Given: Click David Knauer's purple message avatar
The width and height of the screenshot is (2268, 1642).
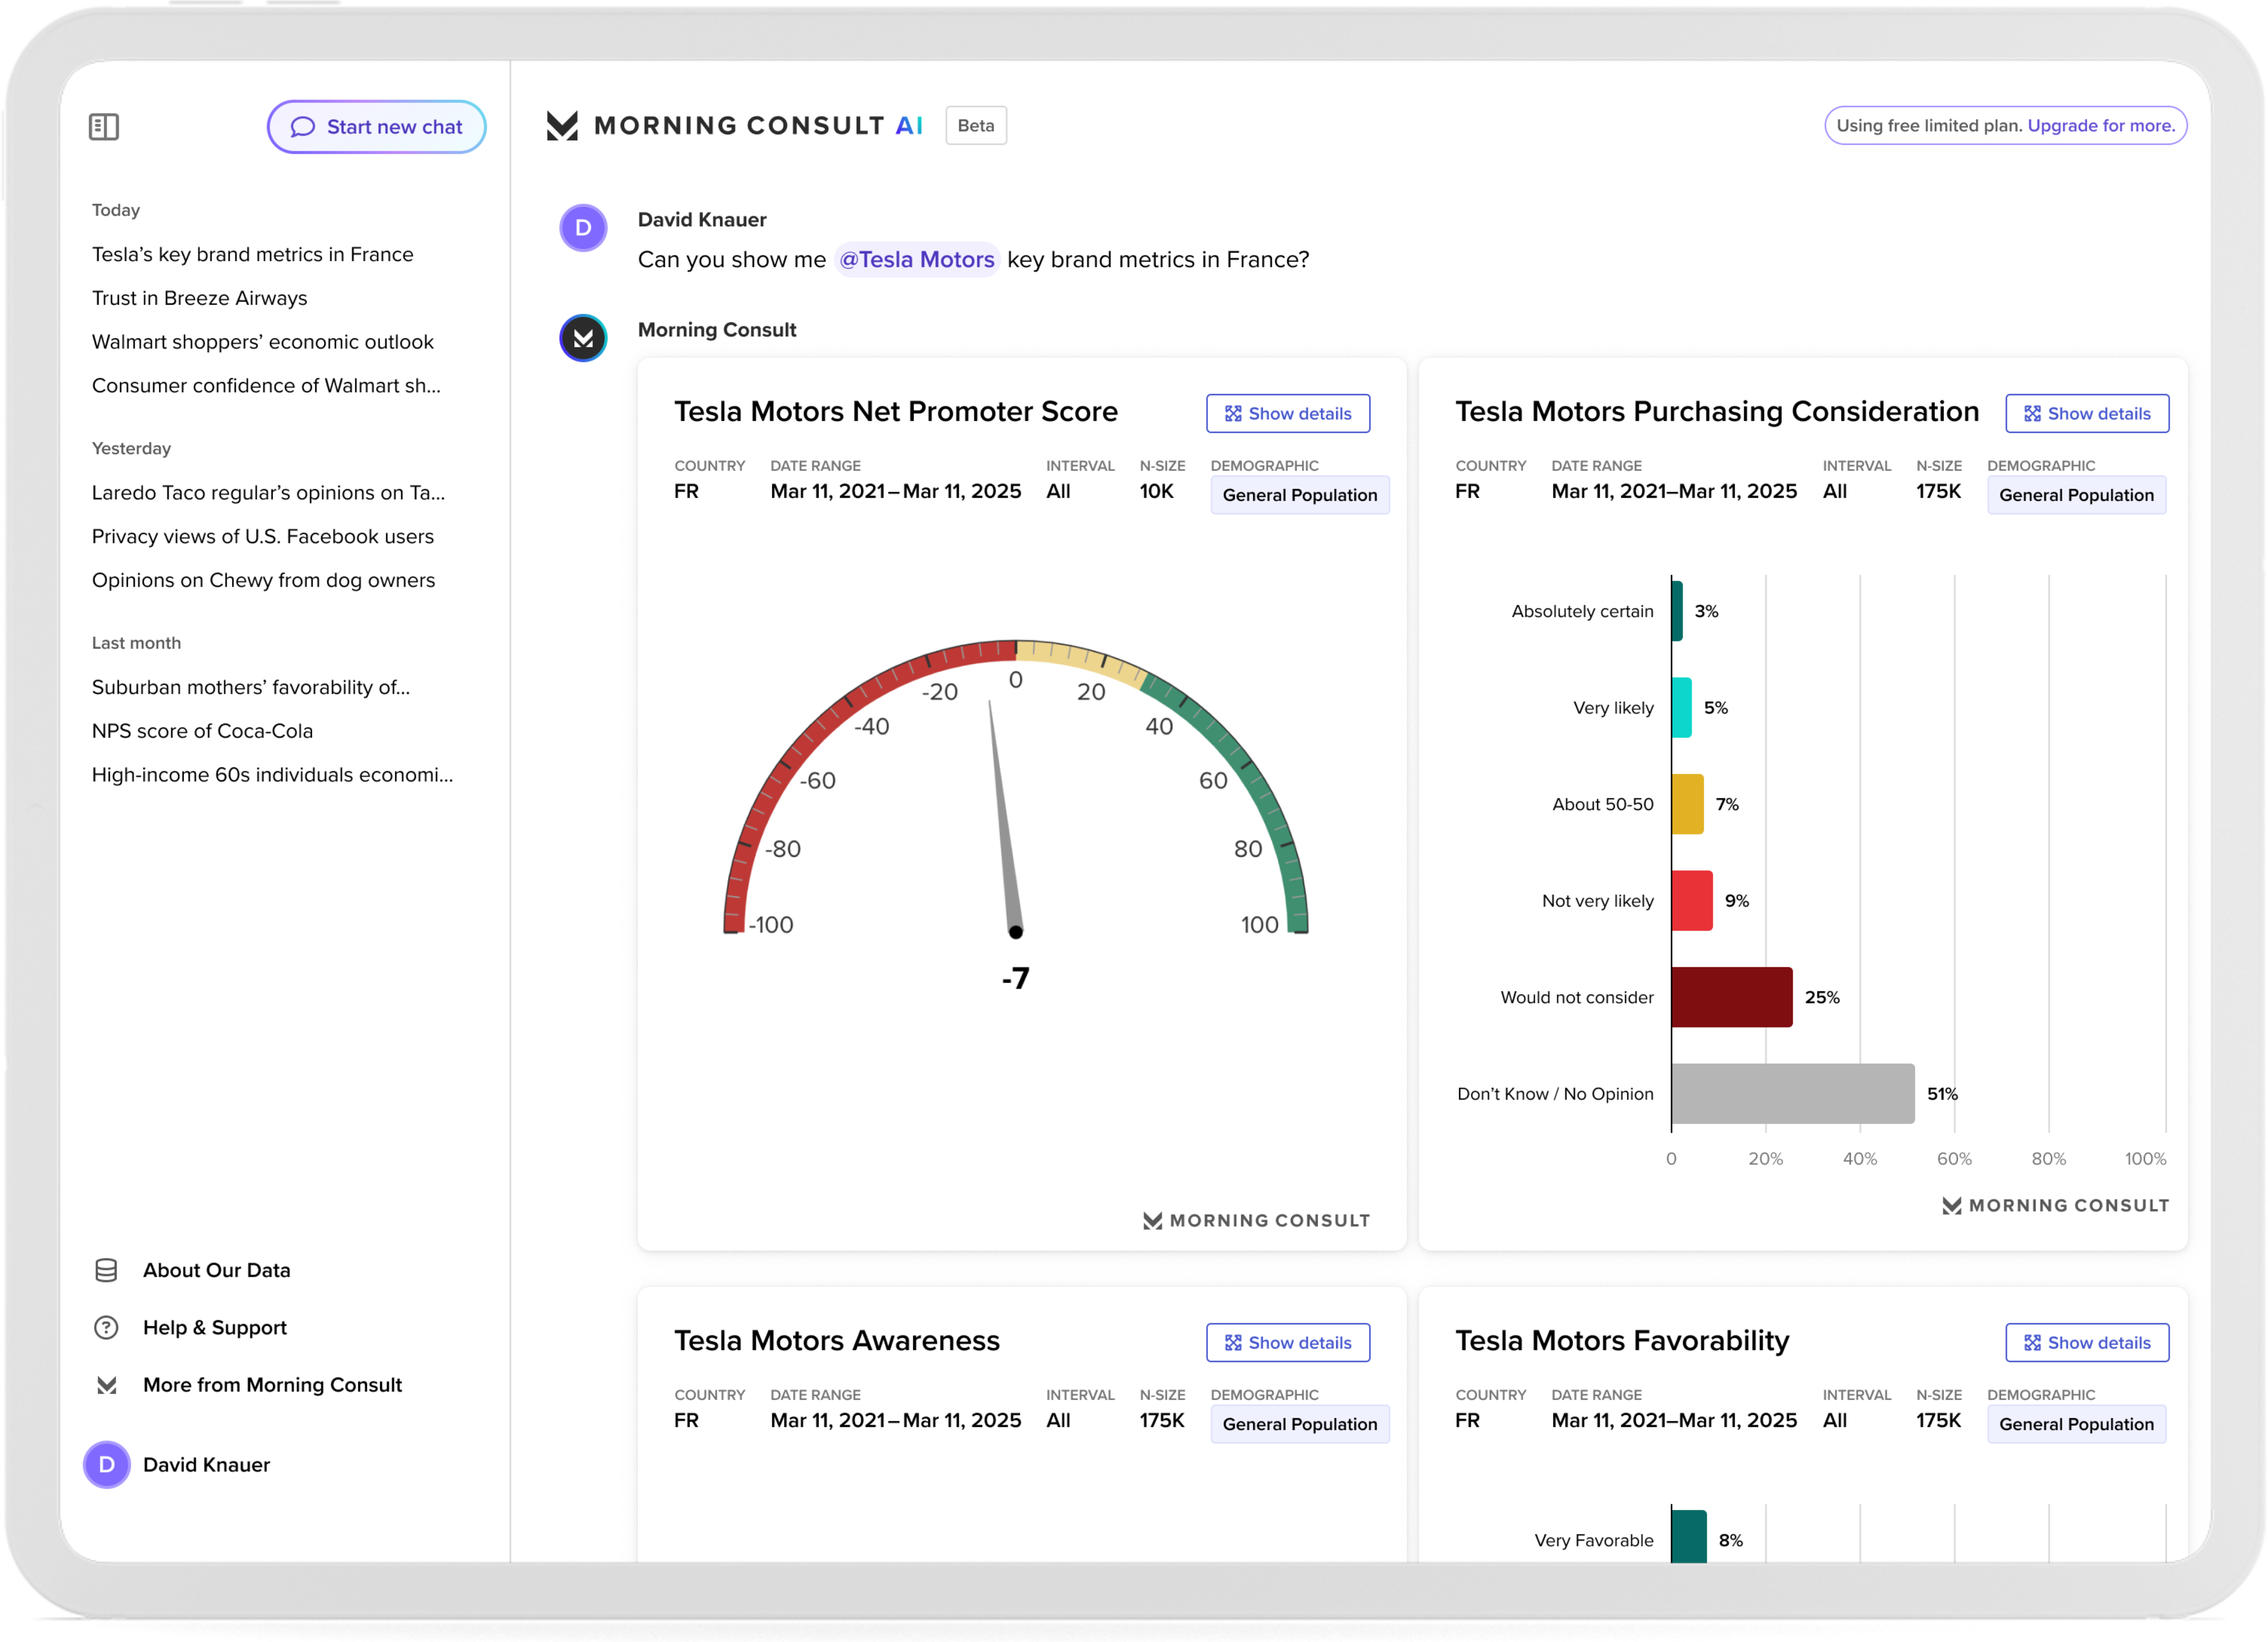Looking at the screenshot, I should 583,228.
